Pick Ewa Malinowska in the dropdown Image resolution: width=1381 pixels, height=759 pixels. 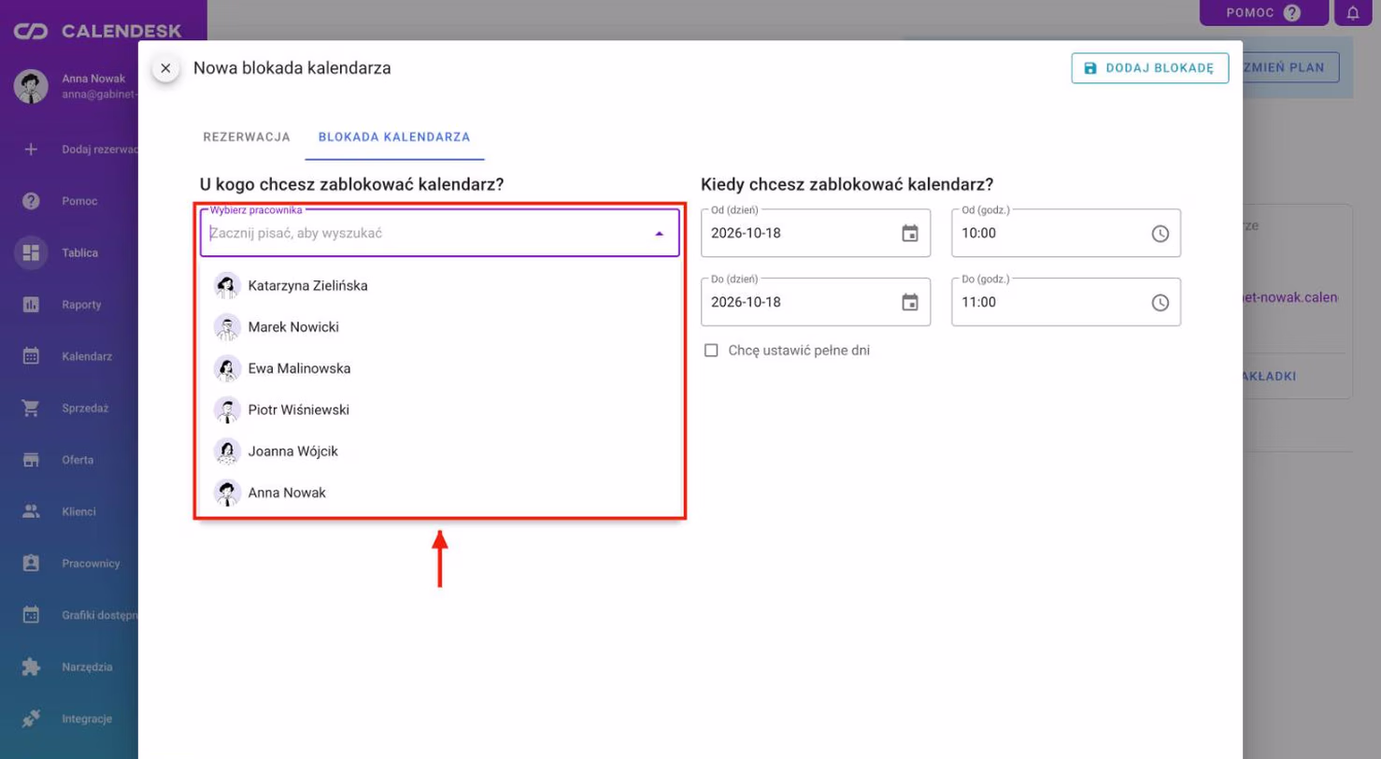(x=440, y=368)
